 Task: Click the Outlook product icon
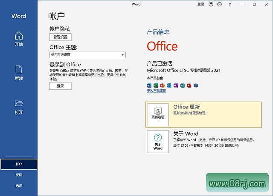pos(169,85)
